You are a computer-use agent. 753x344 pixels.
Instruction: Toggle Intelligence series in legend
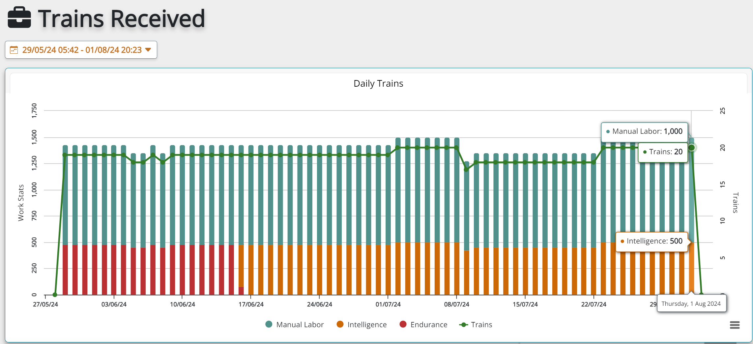(x=366, y=325)
